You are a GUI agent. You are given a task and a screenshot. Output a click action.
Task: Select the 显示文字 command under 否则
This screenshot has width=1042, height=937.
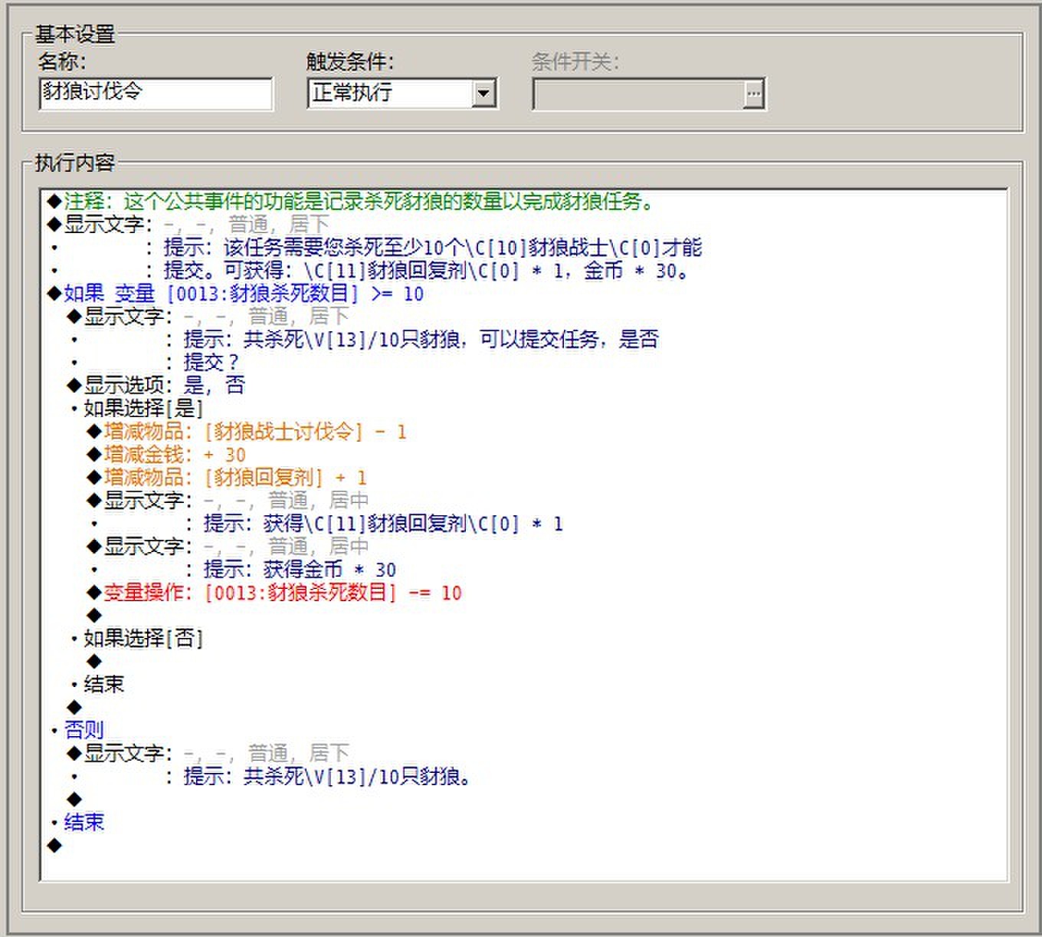pyautogui.click(x=208, y=754)
